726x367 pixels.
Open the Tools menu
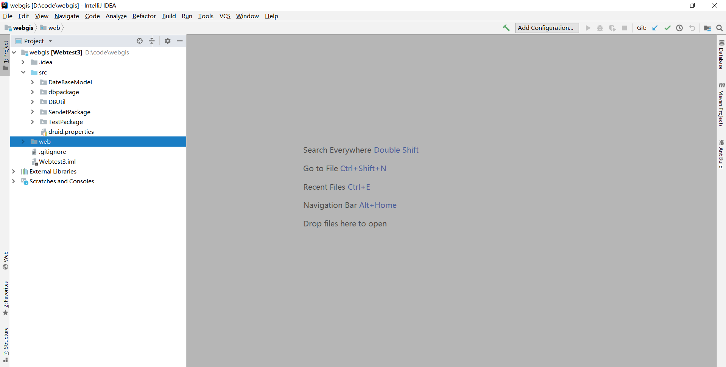[206, 16]
